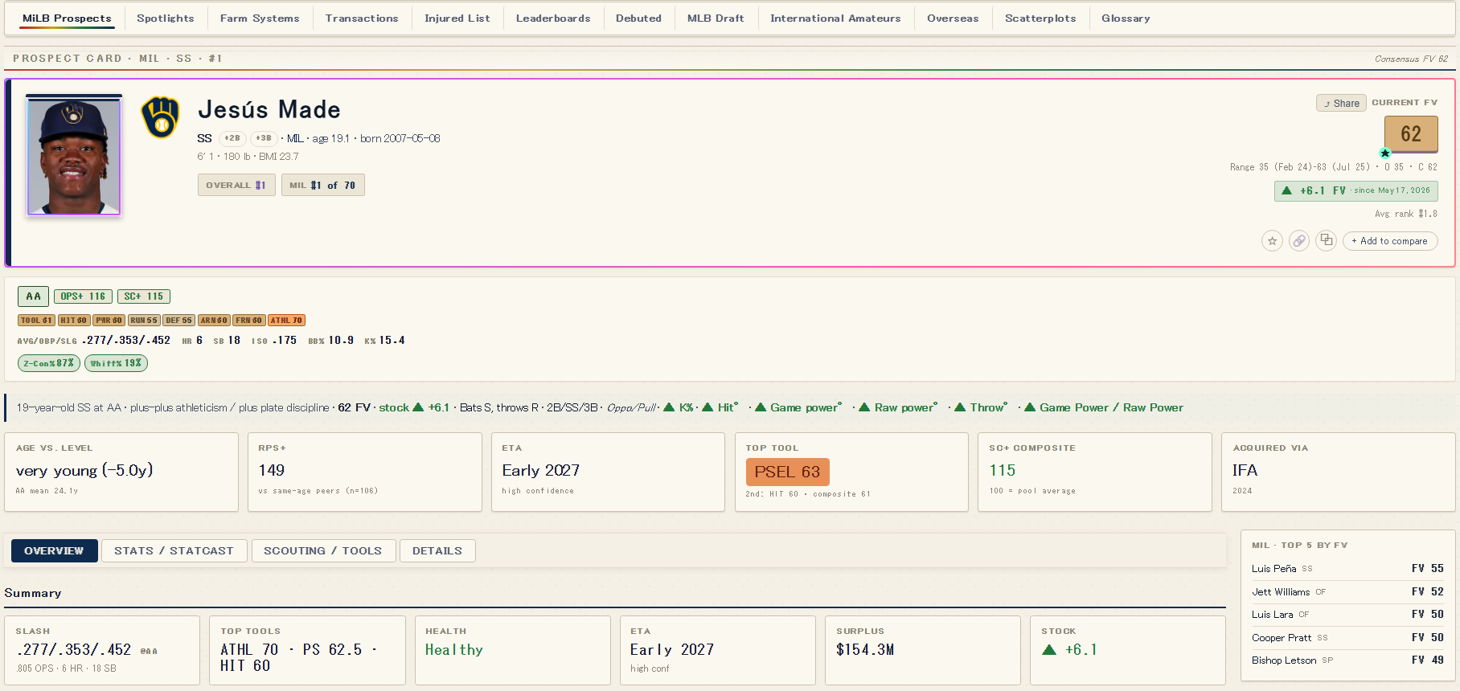Copy prospect link via chain icon
Image resolution: width=1460 pixels, height=691 pixels.
1299,241
